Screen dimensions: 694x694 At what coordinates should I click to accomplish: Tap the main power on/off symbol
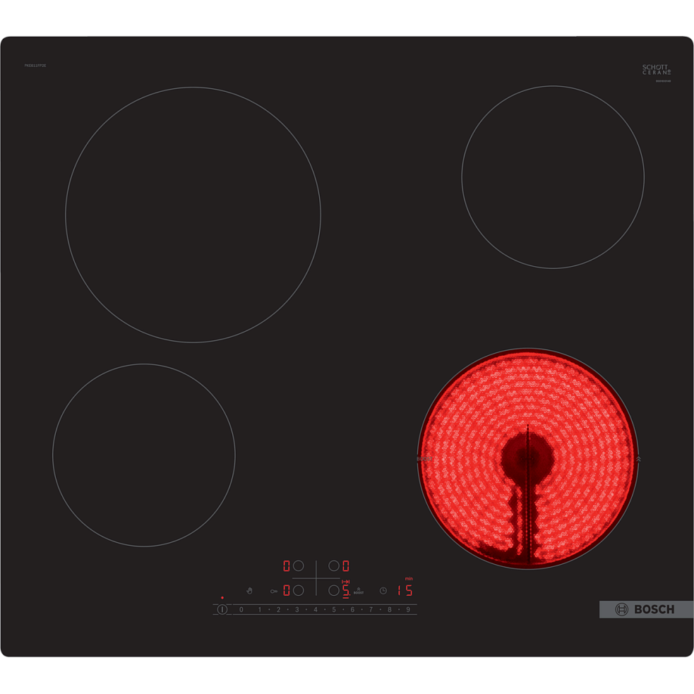222,609
